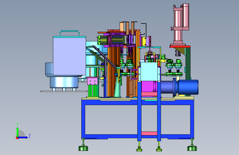
Task: Select the pink crossbar at the frame bottom
Action: (149, 133)
